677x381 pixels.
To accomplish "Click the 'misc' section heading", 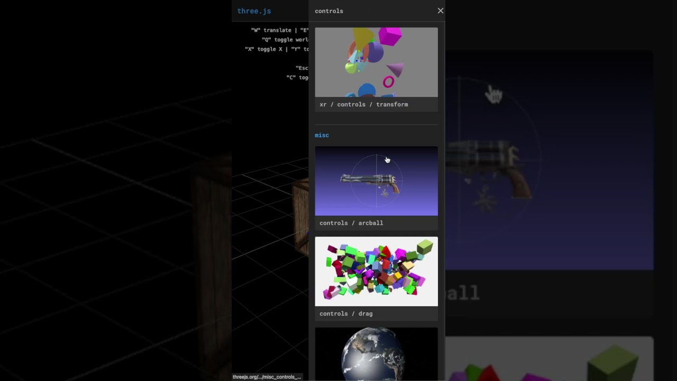I will coord(322,135).
